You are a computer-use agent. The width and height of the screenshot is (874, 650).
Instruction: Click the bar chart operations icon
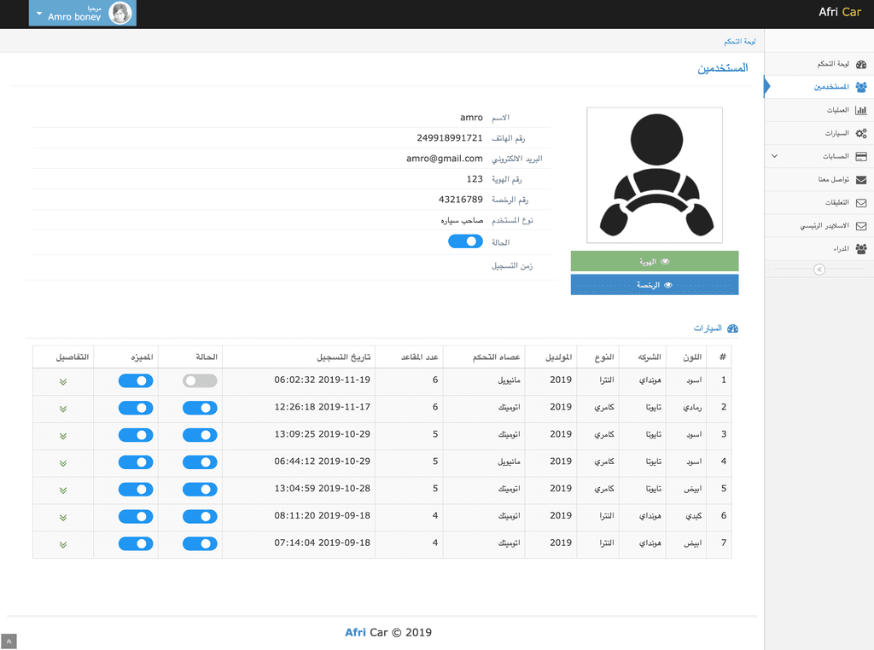point(861,110)
